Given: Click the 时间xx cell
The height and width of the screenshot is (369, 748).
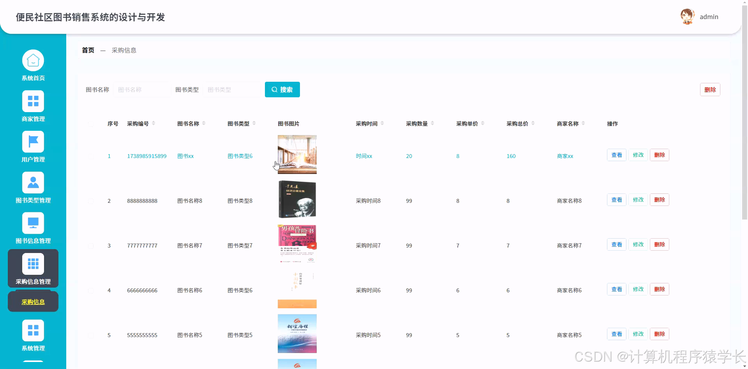Looking at the screenshot, I should [364, 156].
